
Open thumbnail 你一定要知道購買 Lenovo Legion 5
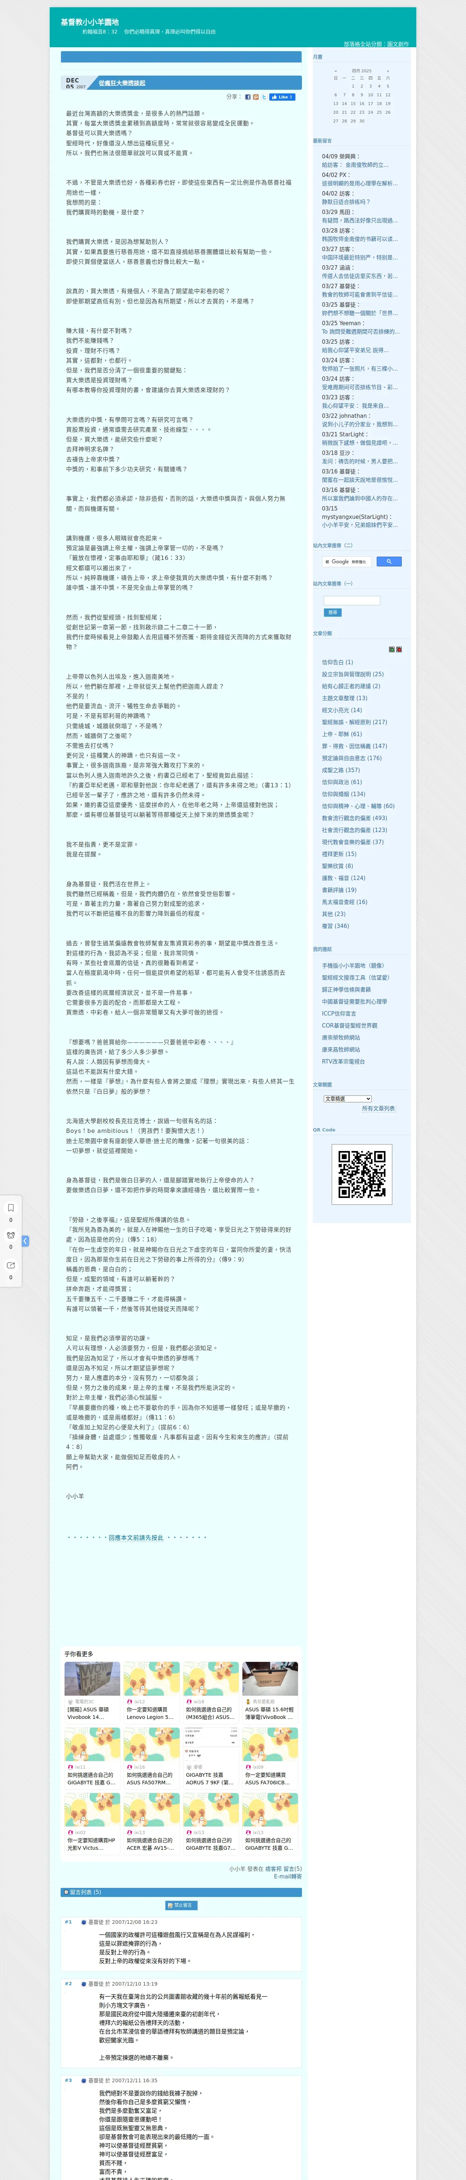coord(151,1692)
